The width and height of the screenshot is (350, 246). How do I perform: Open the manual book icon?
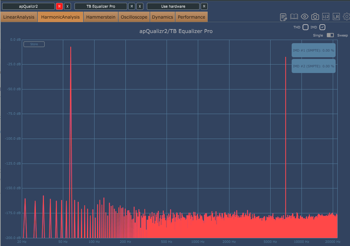294,16
